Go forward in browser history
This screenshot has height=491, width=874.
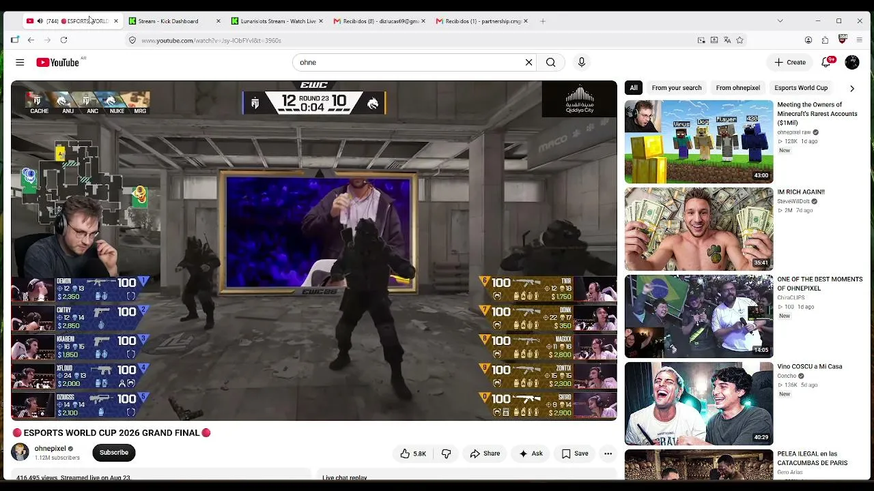tap(47, 40)
